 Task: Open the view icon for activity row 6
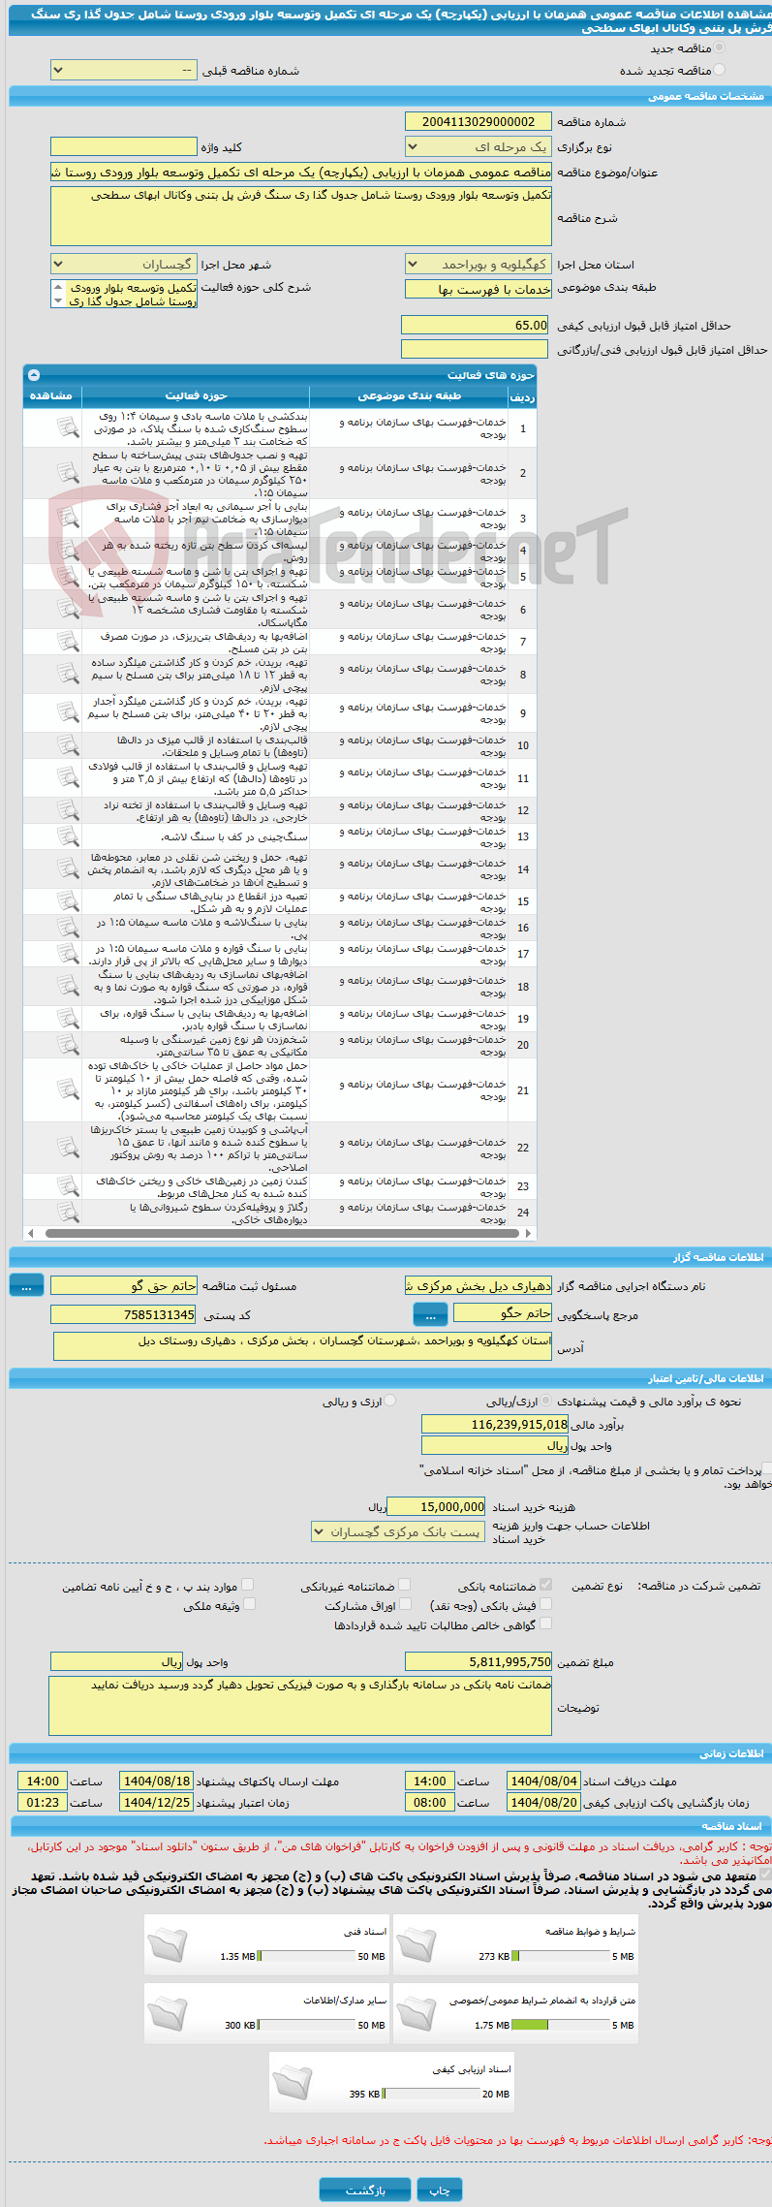67,610
